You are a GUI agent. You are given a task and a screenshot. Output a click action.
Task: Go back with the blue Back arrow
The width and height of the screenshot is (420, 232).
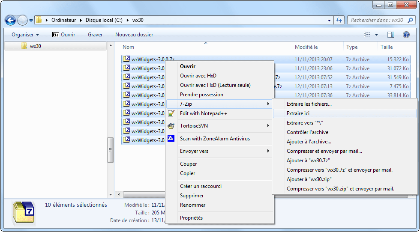(10, 21)
